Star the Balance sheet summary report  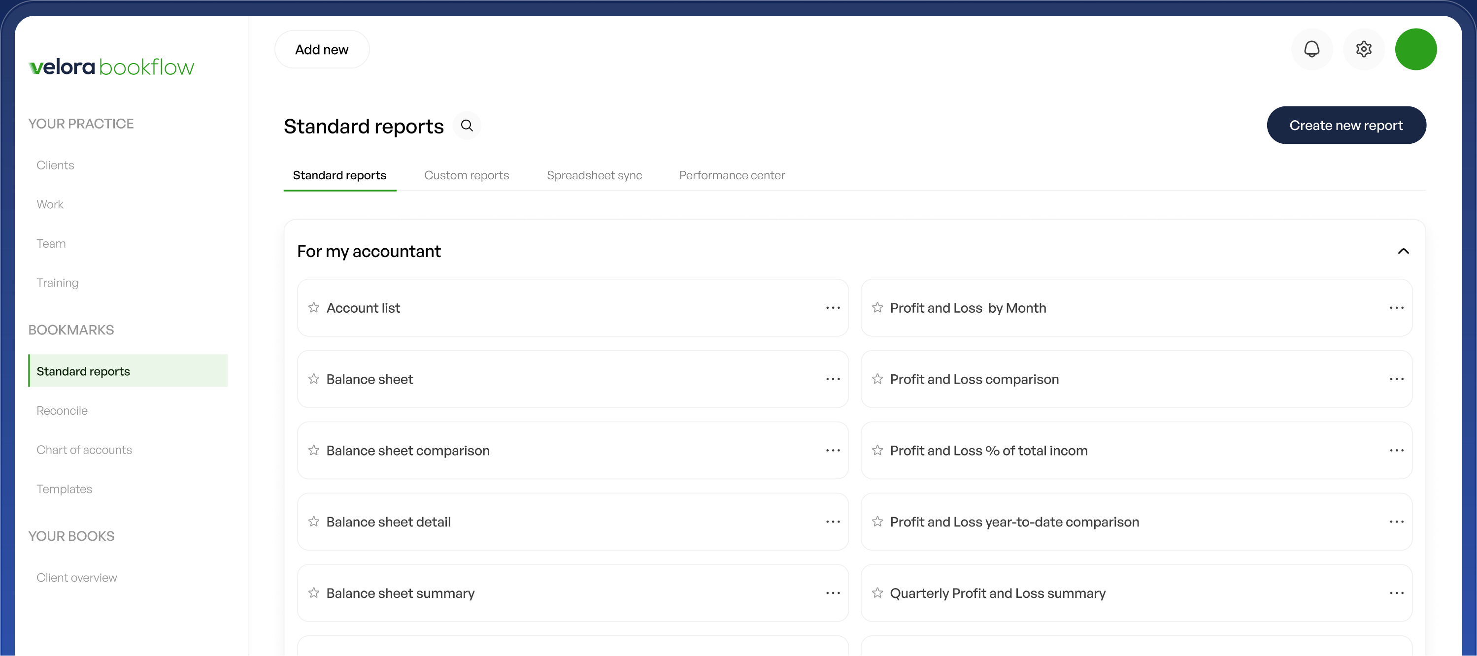click(314, 593)
